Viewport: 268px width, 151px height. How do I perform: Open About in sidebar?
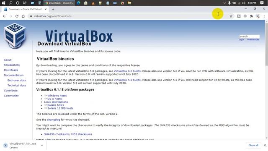8,60
